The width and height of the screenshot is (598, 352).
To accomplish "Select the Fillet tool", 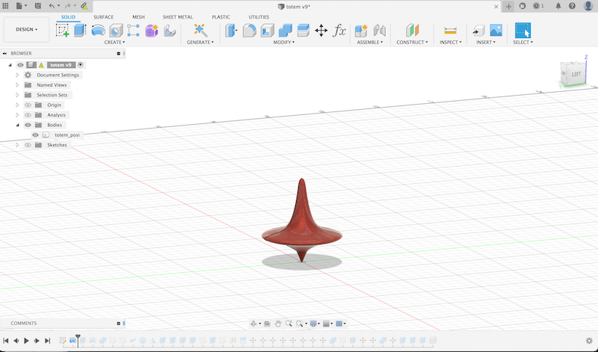I will click(x=249, y=30).
